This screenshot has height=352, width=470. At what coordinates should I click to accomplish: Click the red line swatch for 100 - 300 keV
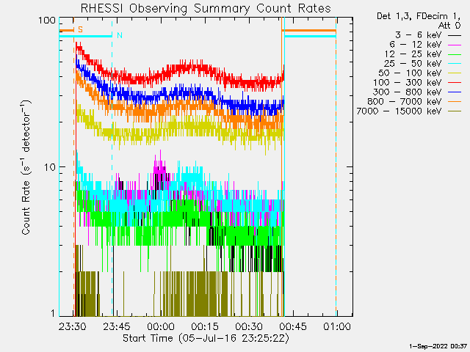point(455,83)
